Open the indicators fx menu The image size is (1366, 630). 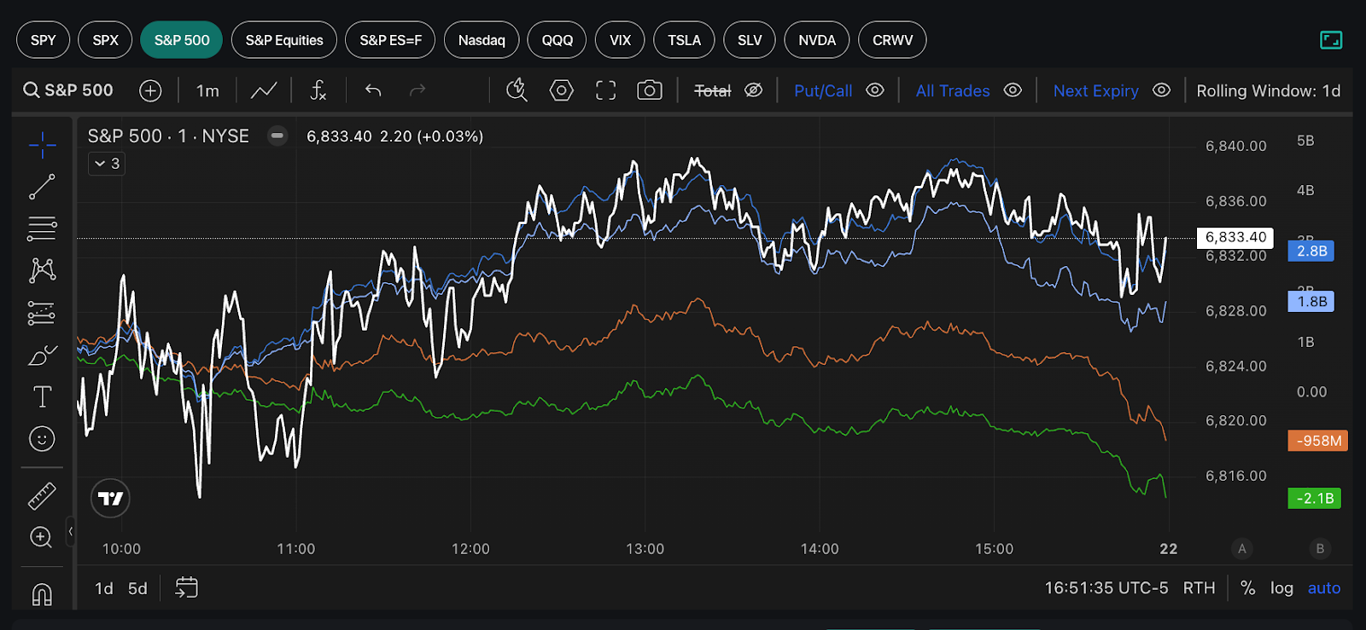(318, 90)
